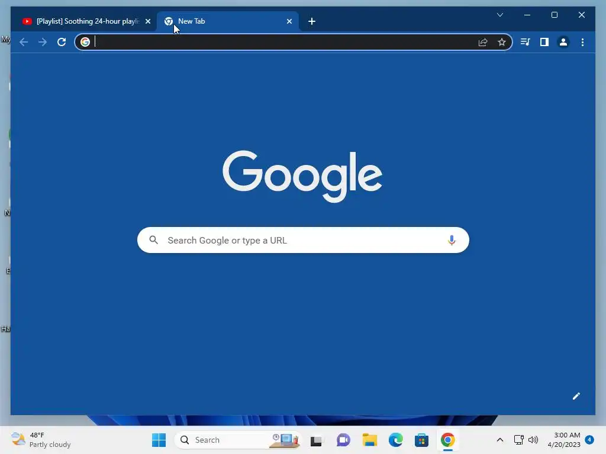Launch Microsoft Edge from taskbar
The image size is (606, 454).
[x=396, y=440]
